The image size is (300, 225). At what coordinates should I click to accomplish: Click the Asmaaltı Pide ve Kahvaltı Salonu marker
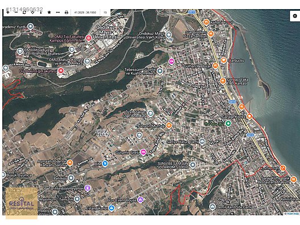70,163
